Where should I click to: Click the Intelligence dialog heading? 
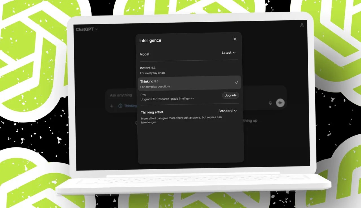(150, 41)
